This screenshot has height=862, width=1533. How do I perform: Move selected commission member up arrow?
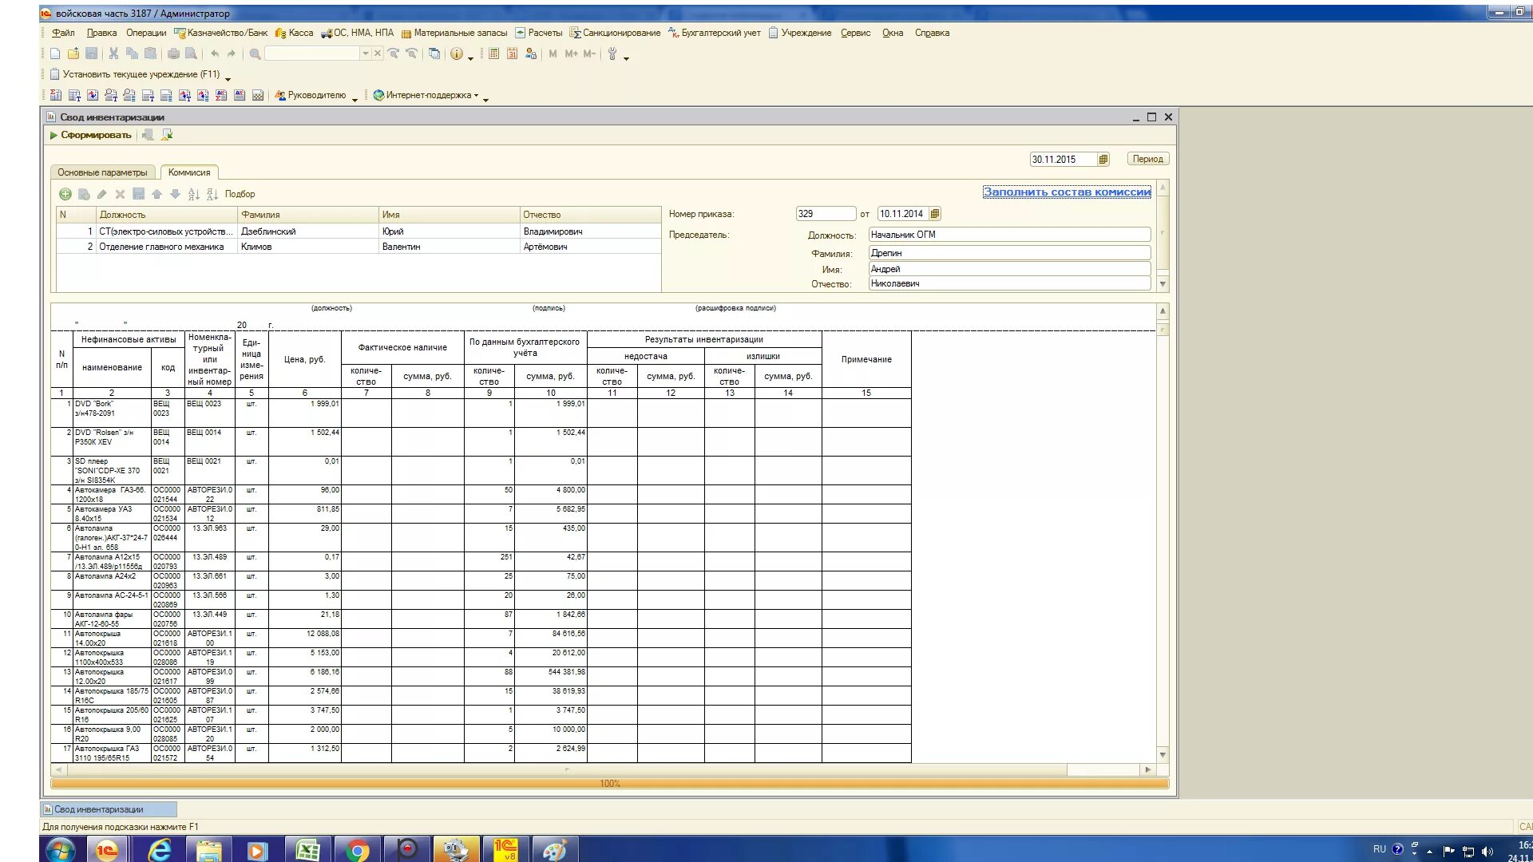tap(156, 194)
